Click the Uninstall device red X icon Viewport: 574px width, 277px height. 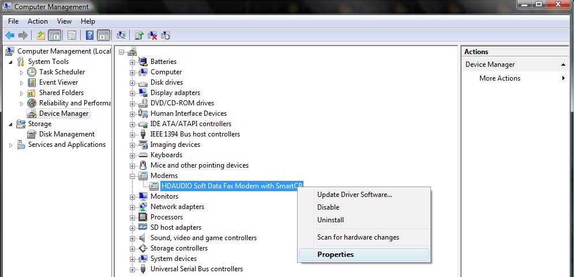(x=152, y=36)
